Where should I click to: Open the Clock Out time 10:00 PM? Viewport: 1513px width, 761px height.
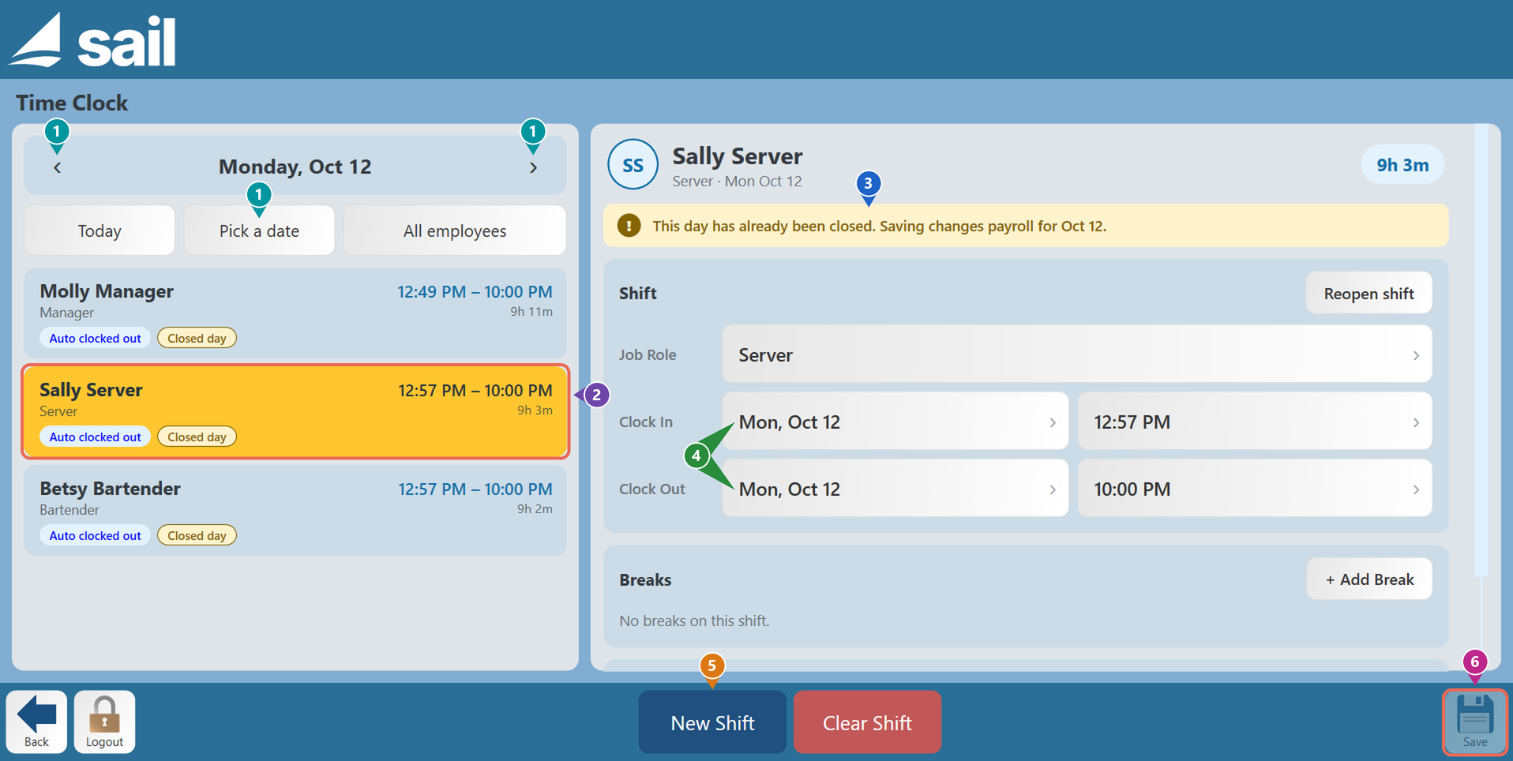click(1255, 489)
